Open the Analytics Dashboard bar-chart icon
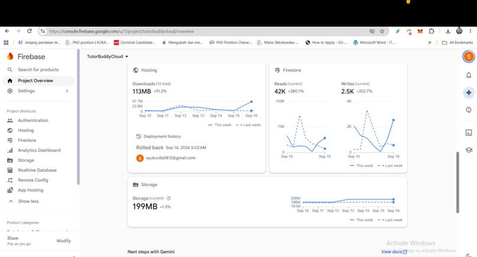 (10, 150)
